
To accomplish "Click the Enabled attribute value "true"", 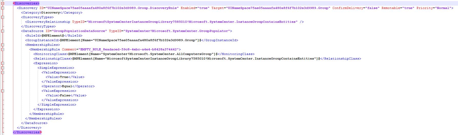I will pyautogui.click(x=203, y=8).
